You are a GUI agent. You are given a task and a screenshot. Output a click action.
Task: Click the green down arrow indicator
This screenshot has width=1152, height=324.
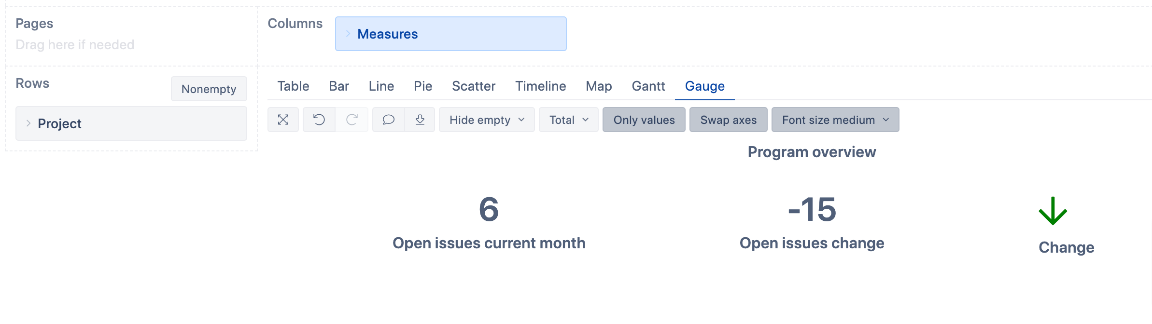1053,211
